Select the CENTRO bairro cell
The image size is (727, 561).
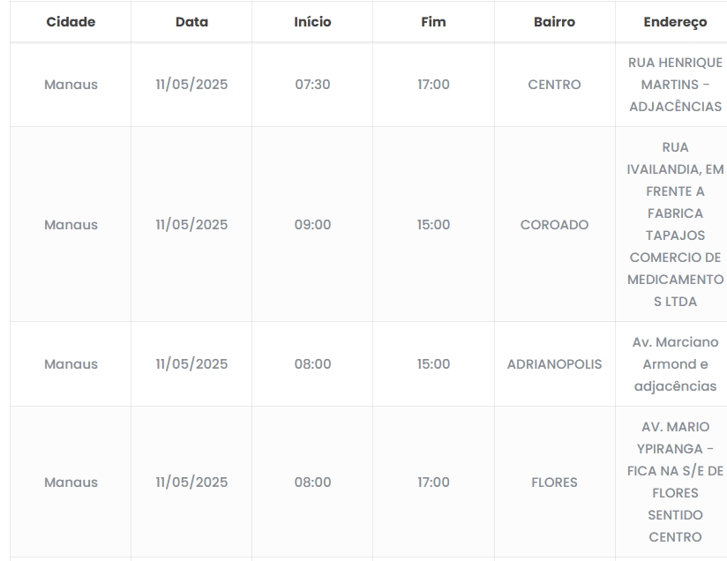[x=554, y=85]
